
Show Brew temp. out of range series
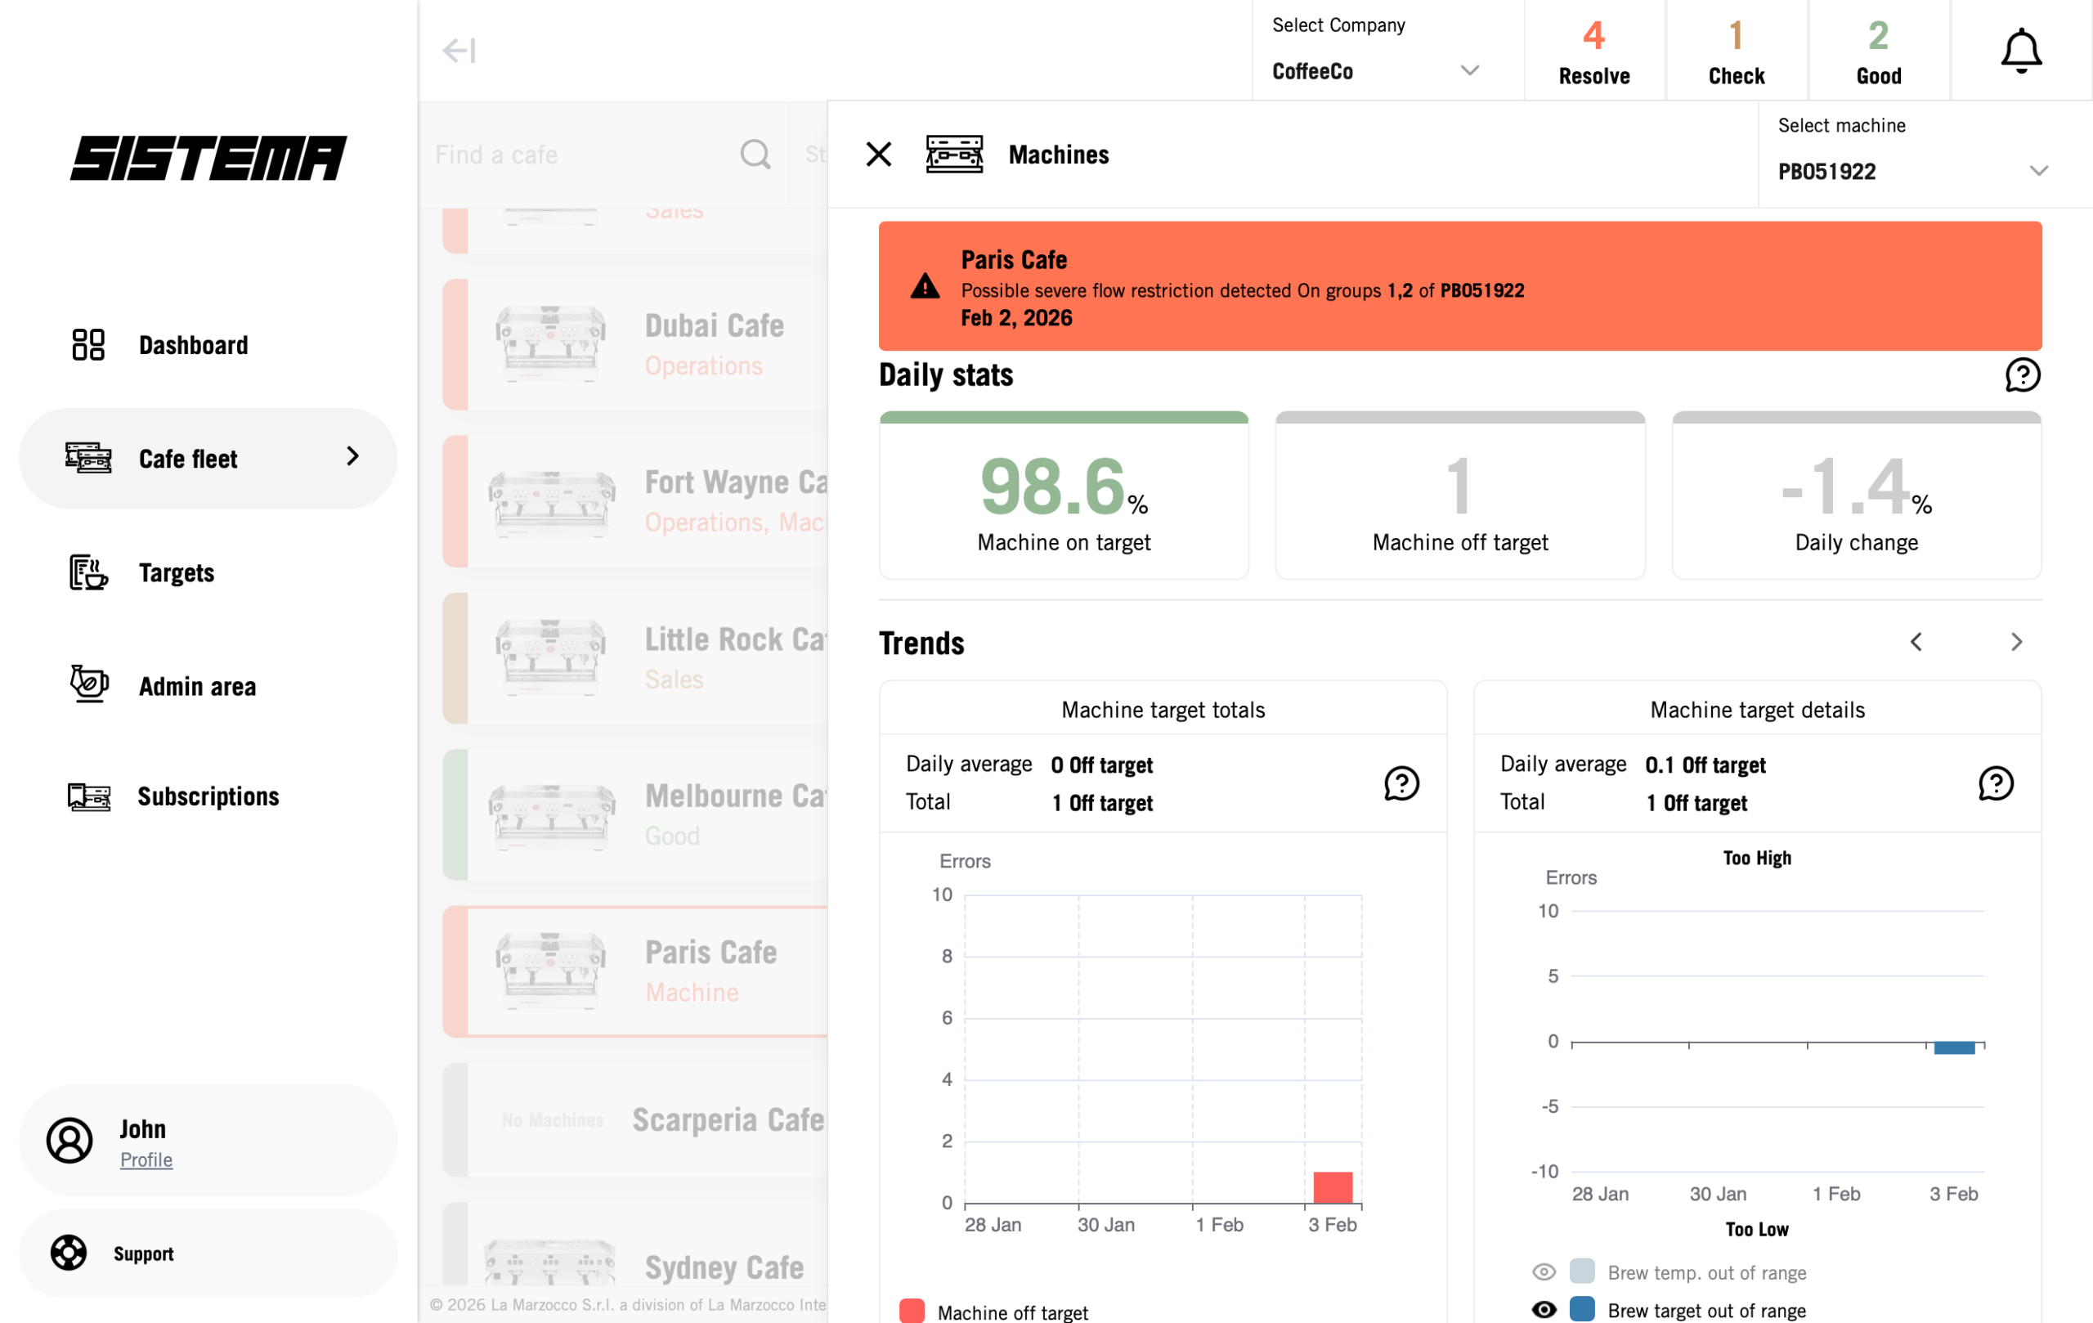pyautogui.click(x=1544, y=1271)
